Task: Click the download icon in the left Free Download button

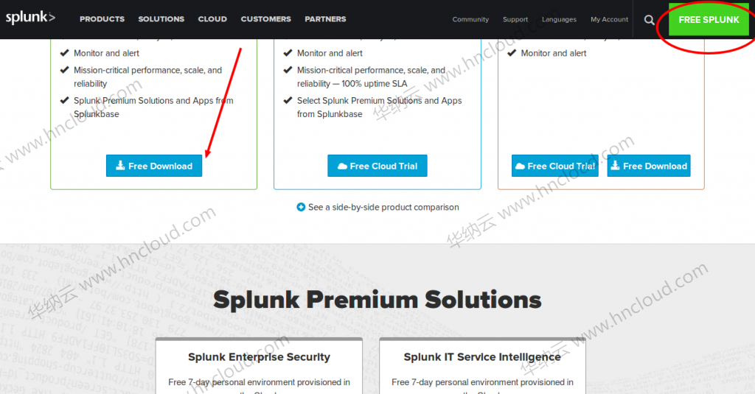Action: coord(120,166)
